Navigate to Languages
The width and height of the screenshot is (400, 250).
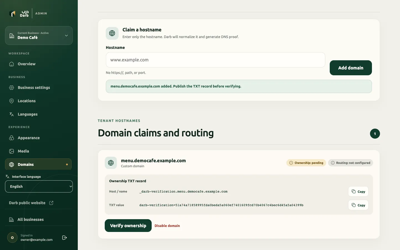tap(39, 114)
